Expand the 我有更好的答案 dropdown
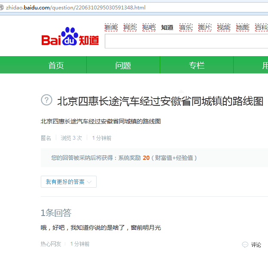Viewport: 268px width, 255px height. [x=69, y=182]
